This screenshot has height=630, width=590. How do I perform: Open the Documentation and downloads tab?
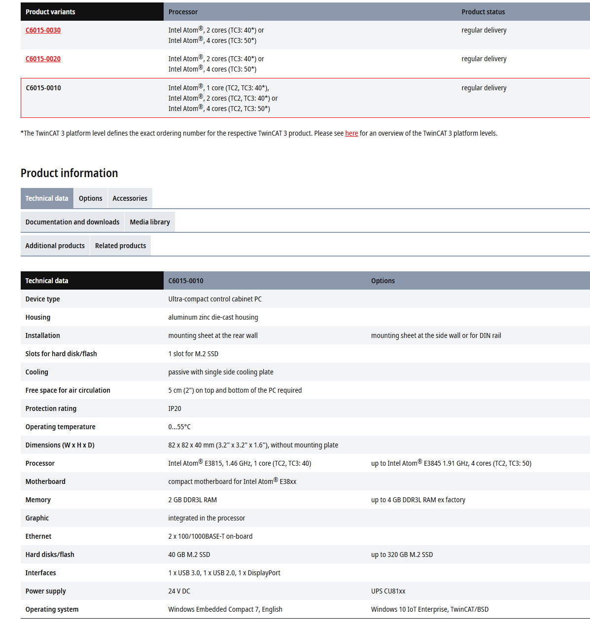point(72,222)
